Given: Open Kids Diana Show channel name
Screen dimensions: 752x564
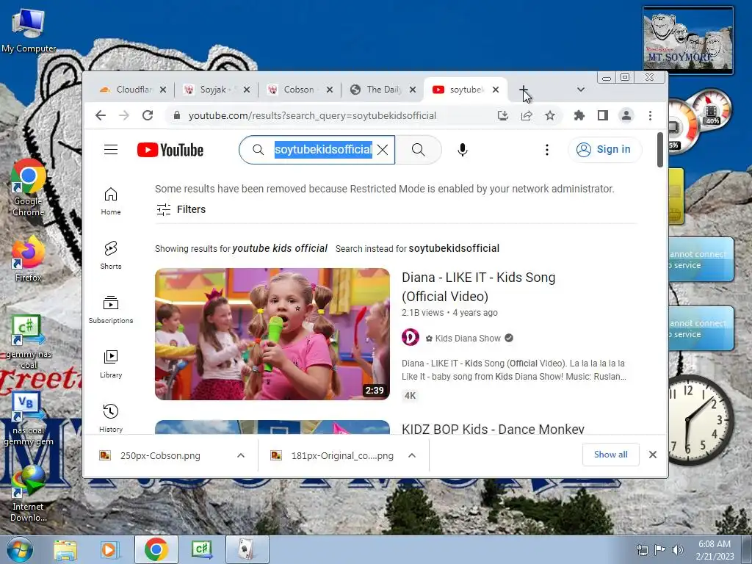Looking at the screenshot, I should pyautogui.click(x=468, y=338).
